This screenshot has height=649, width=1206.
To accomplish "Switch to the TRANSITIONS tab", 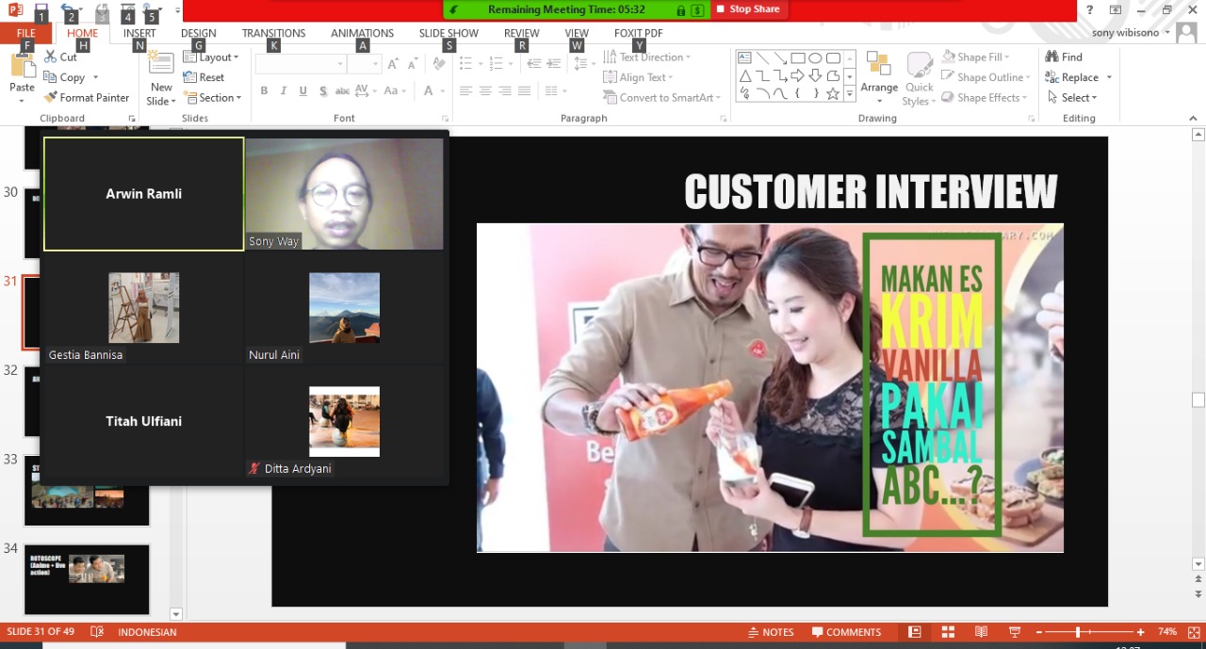I will coord(273,33).
